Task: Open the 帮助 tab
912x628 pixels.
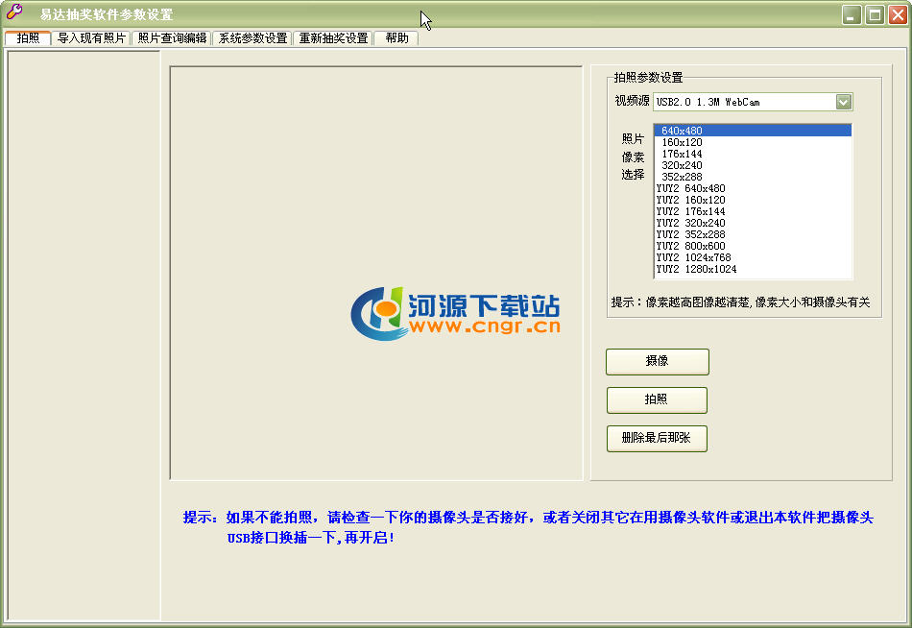Action: pyautogui.click(x=396, y=38)
